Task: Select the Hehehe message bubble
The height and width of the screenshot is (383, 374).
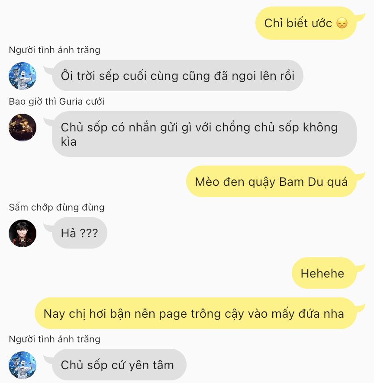Action: point(324,273)
